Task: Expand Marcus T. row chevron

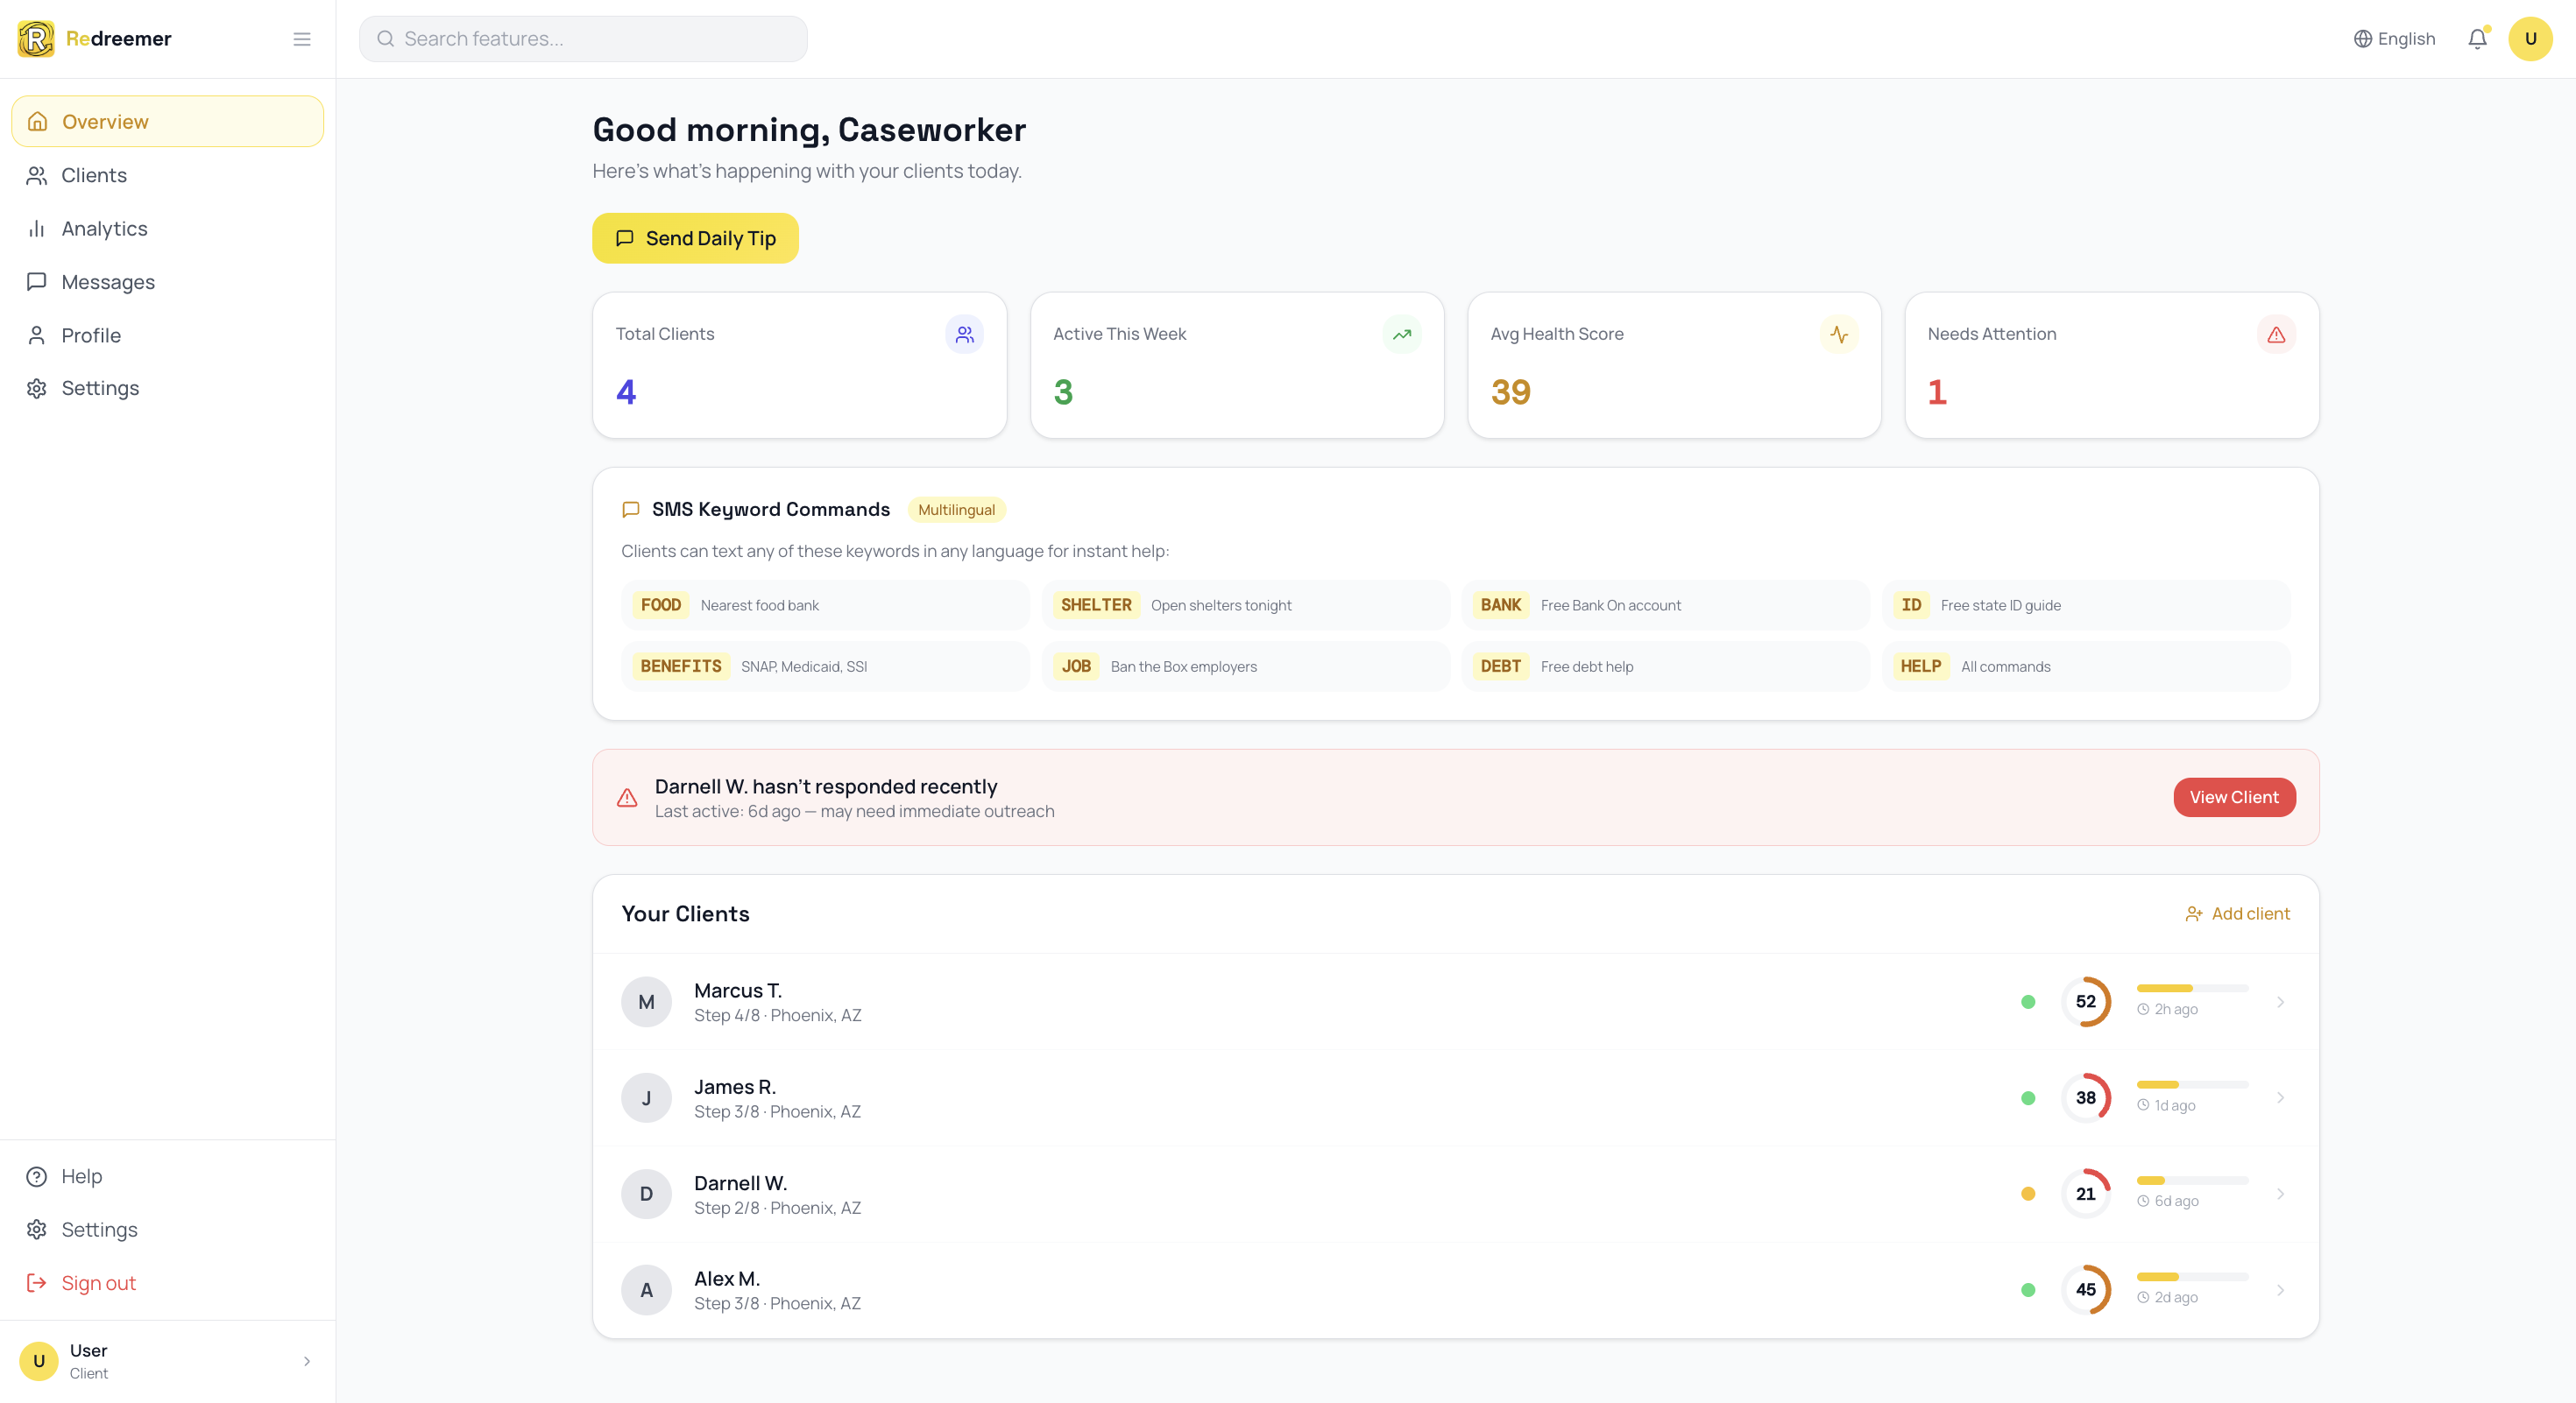Action: tap(2280, 1001)
